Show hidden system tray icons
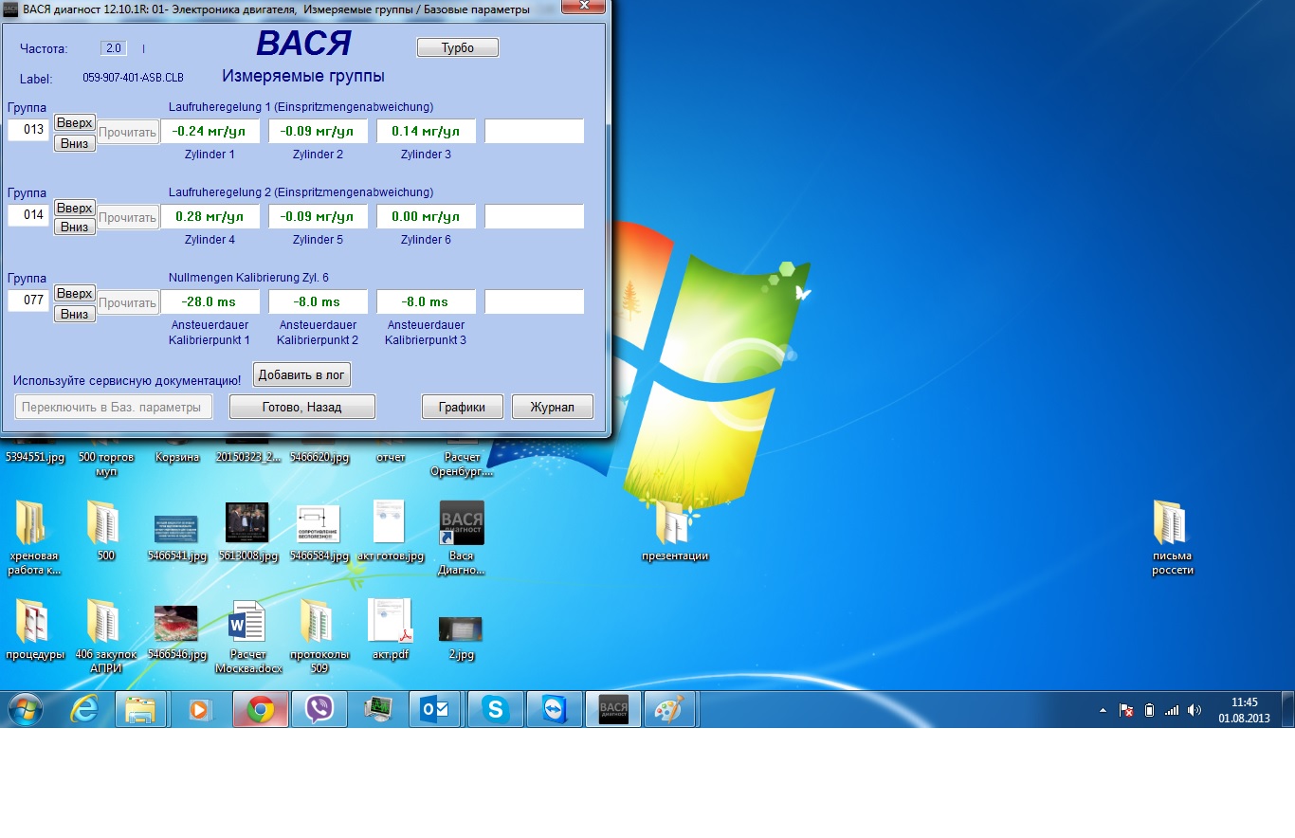1295x838 pixels. pos(1102,710)
